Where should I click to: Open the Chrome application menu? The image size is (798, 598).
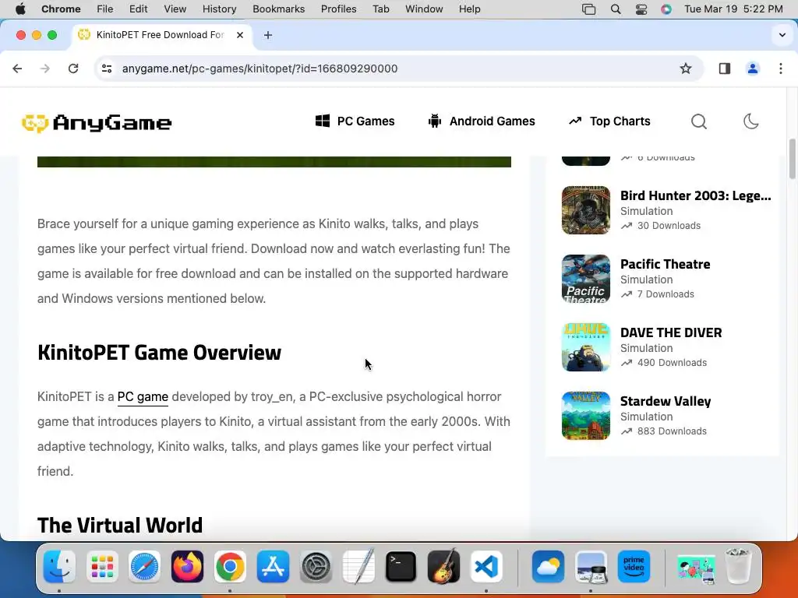pyautogui.click(x=61, y=9)
